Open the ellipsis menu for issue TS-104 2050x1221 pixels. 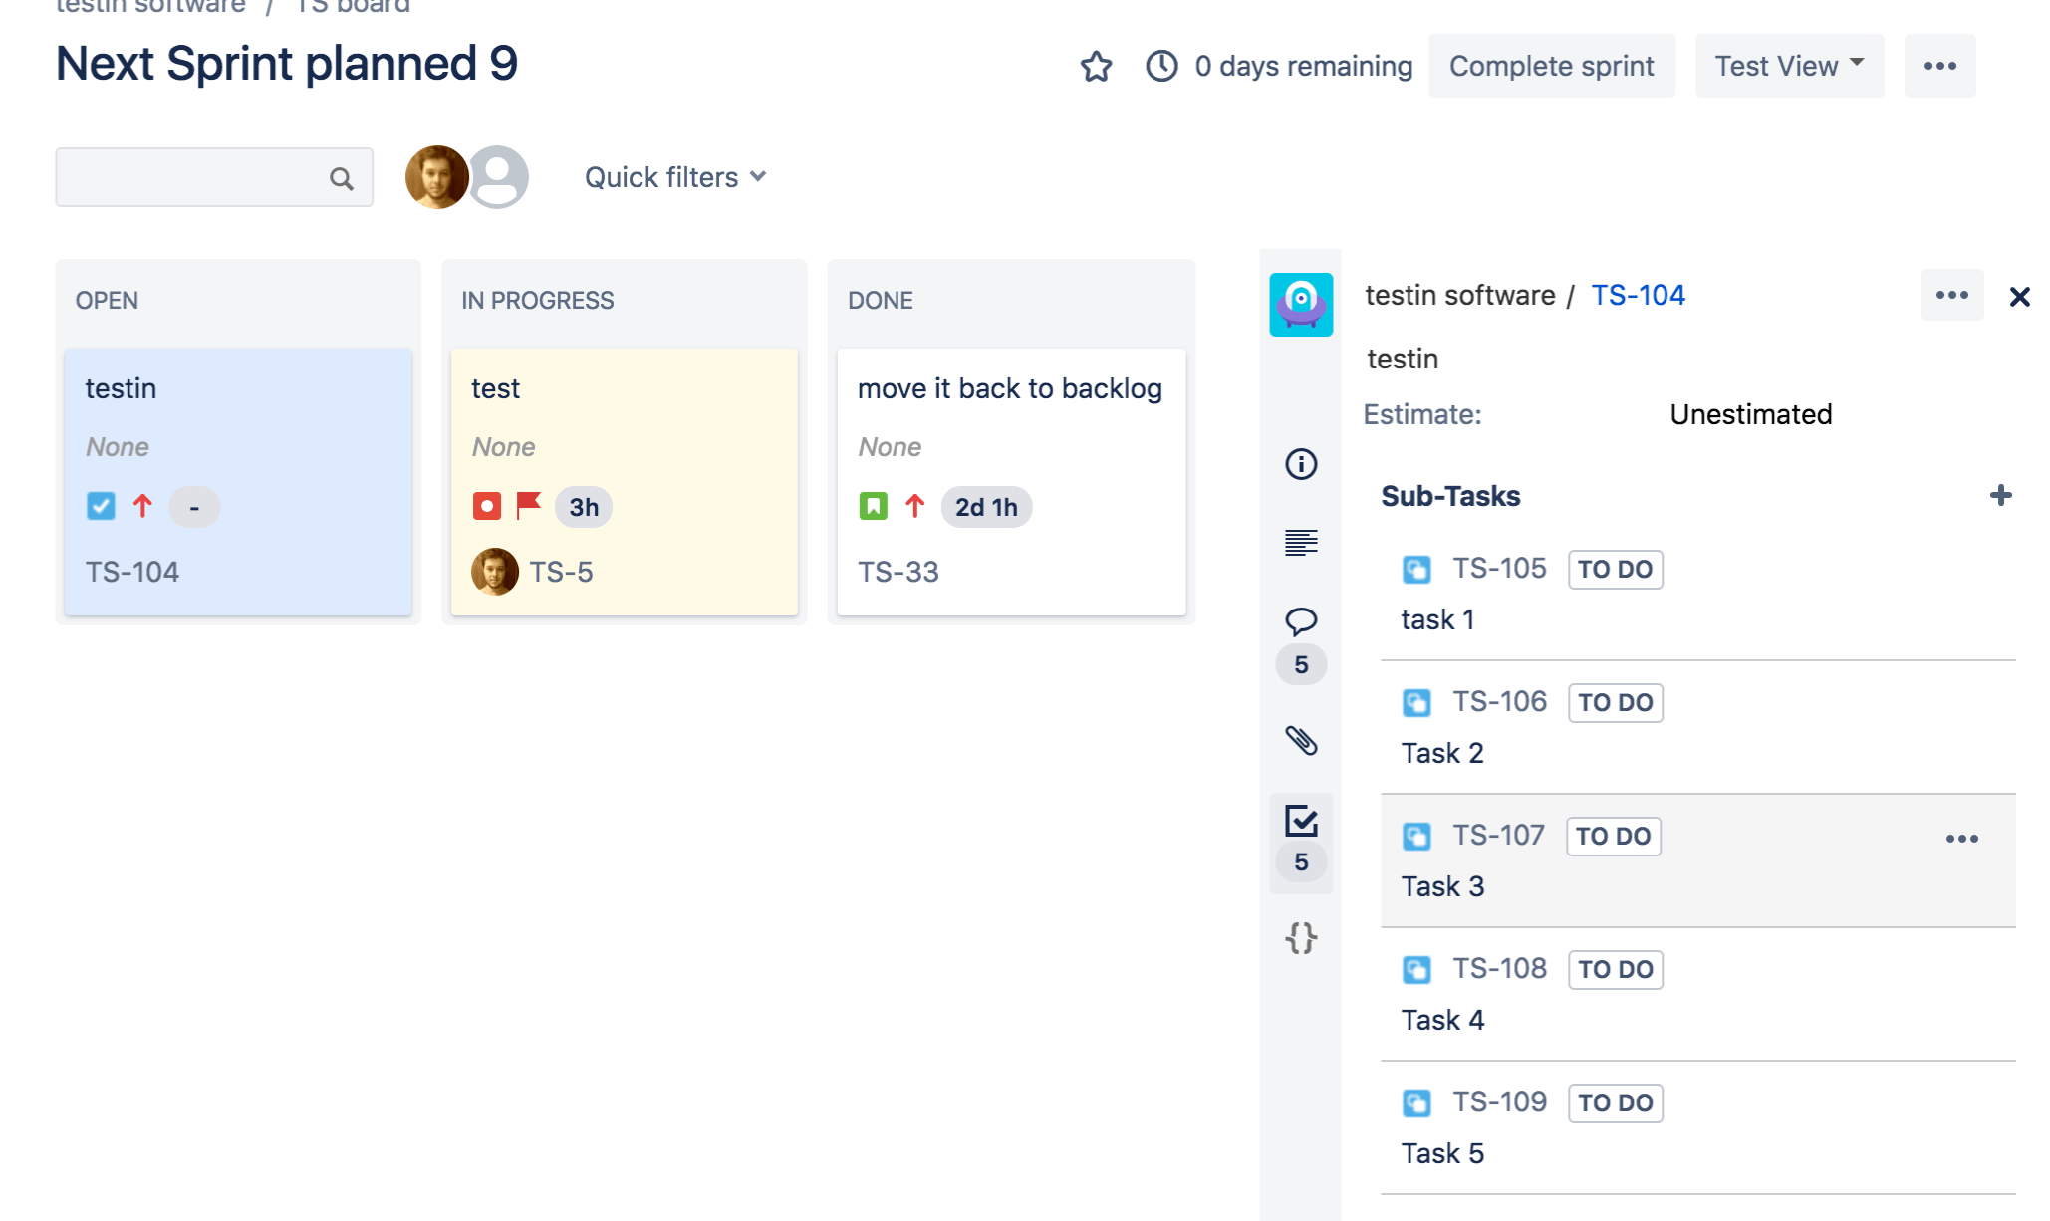click(x=1951, y=295)
